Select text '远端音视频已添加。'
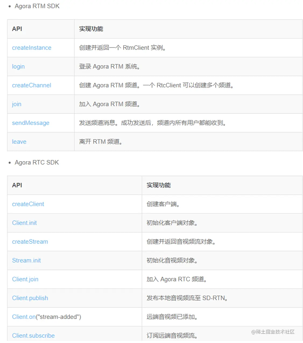Image resolution: width=303 pixels, height=343 pixels. 172,317
